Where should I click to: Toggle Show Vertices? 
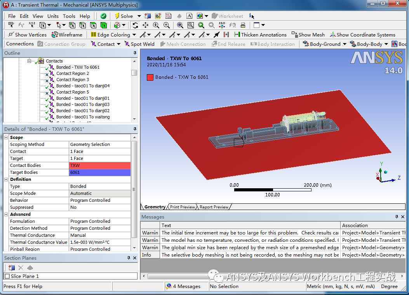[28, 35]
